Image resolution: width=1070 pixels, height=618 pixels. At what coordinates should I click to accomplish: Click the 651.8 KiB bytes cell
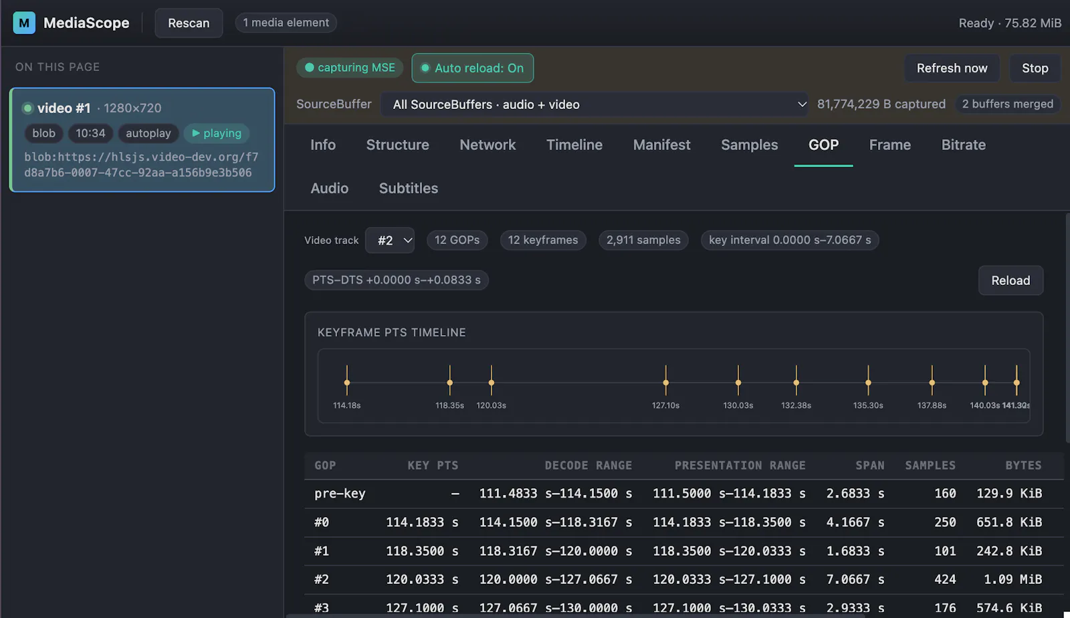[1009, 522]
